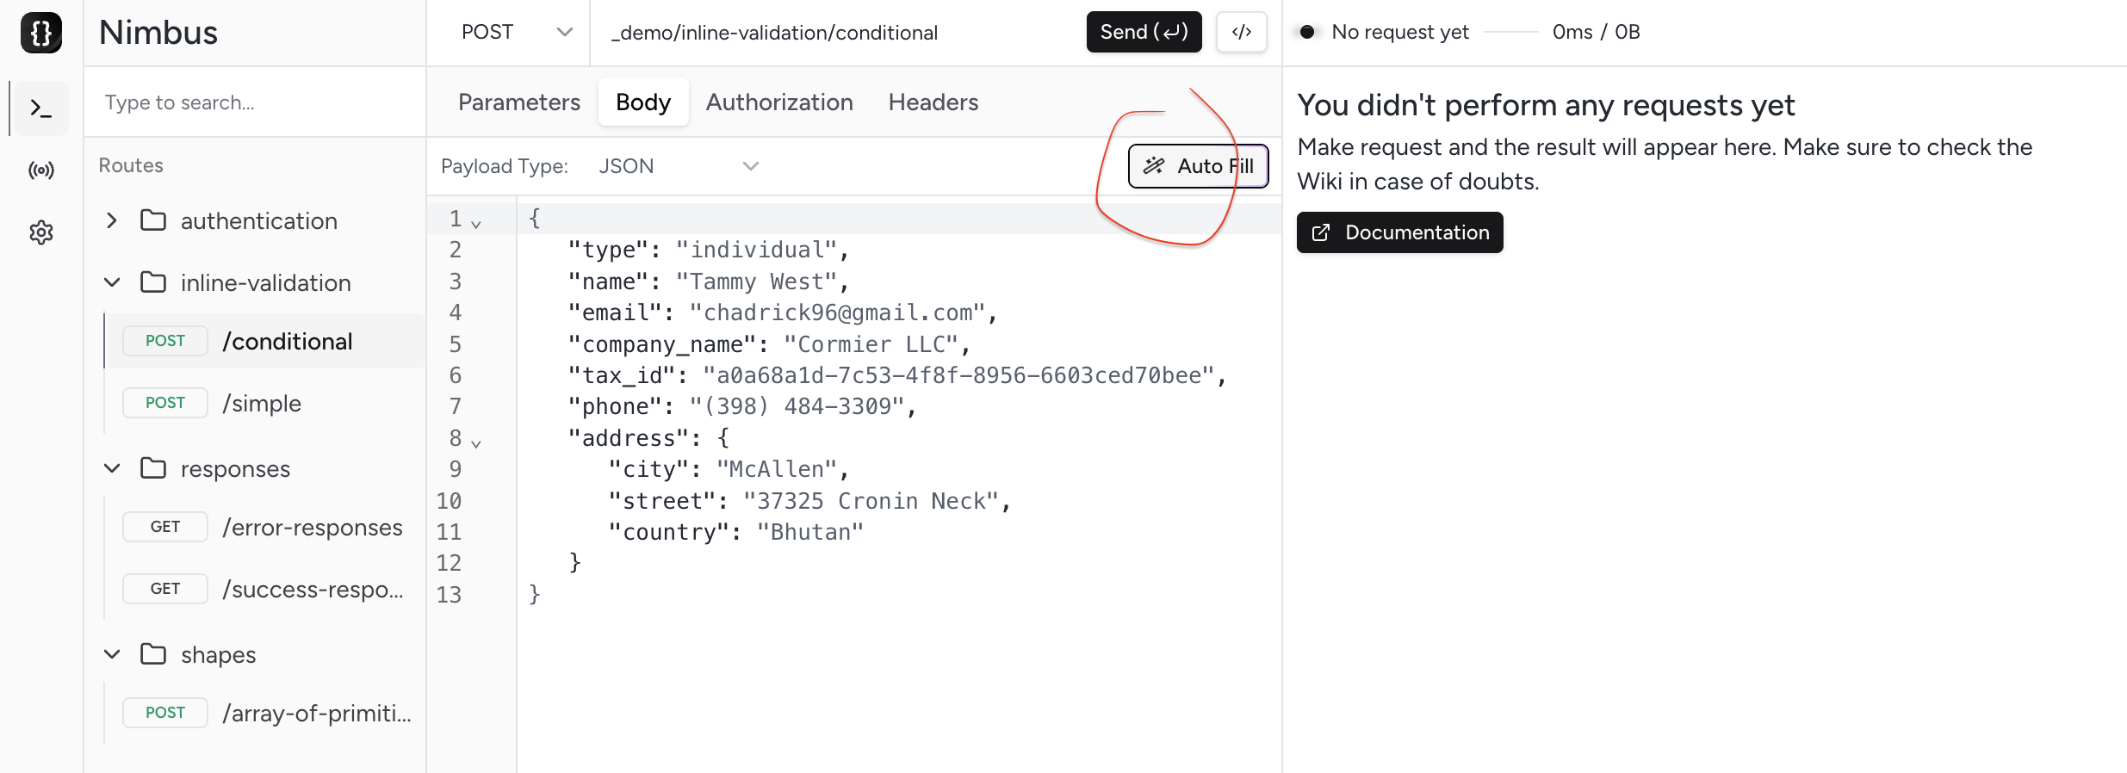Open the terminal console sidebar icon
Image resolution: width=2127 pixels, height=773 pixels.
pyautogui.click(x=40, y=108)
